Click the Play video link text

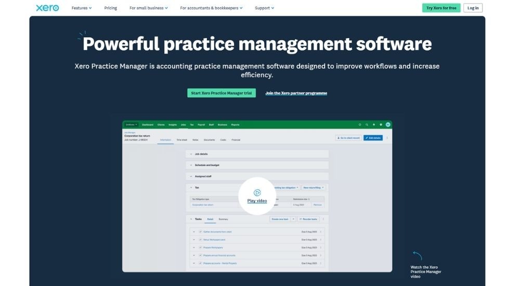(x=257, y=201)
